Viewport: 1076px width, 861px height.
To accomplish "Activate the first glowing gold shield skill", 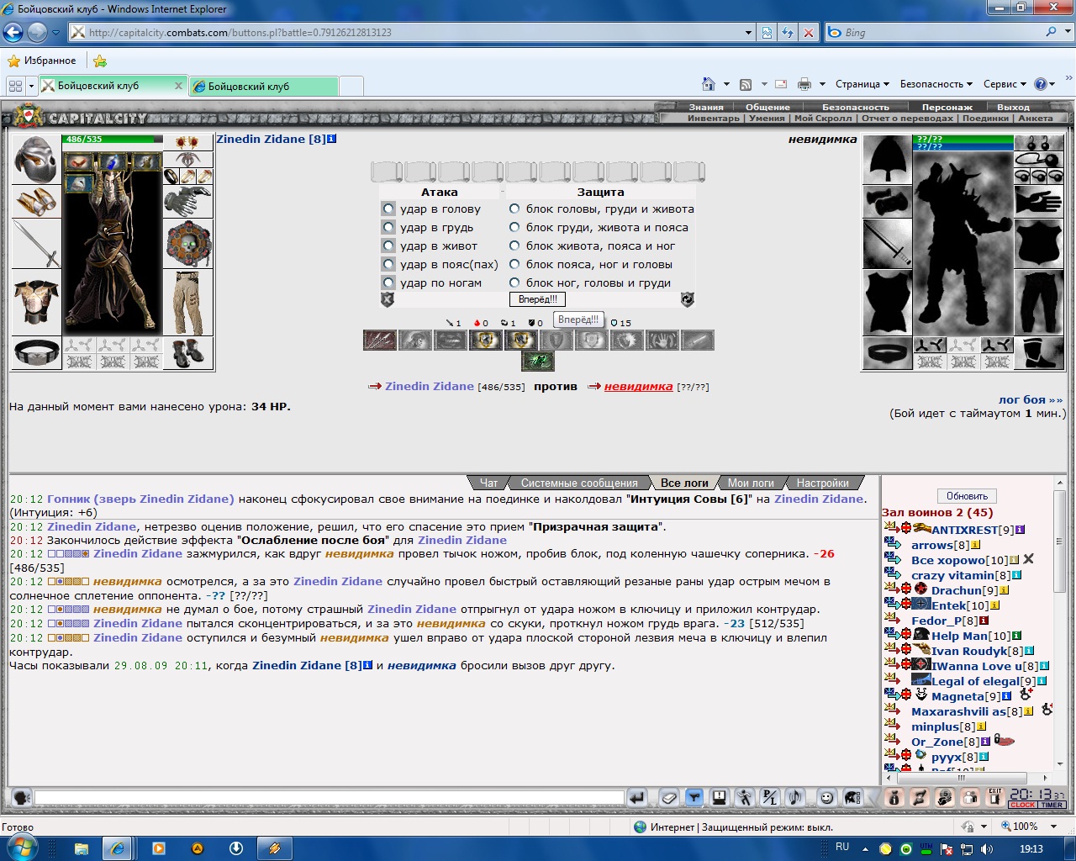I will pyautogui.click(x=485, y=340).
